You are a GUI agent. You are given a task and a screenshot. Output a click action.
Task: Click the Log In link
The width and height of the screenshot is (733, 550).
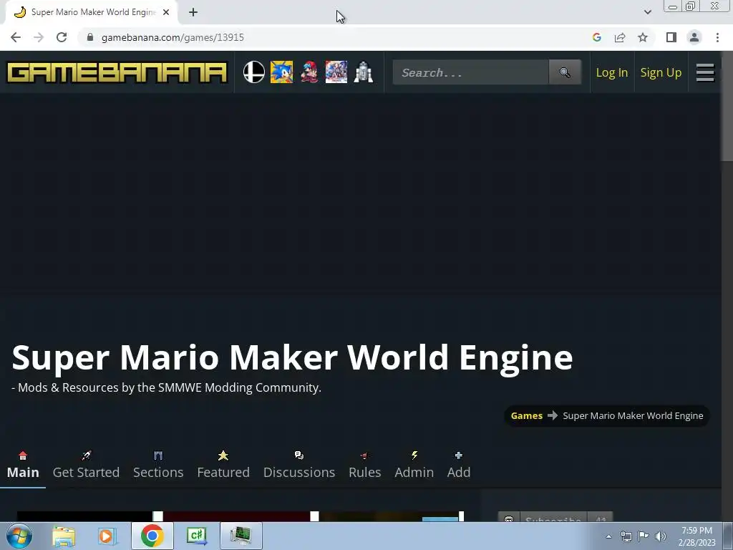tap(611, 72)
